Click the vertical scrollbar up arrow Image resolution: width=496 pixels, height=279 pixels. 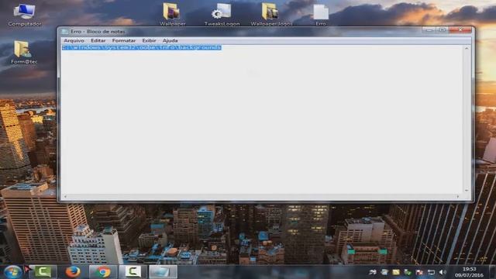[467, 48]
